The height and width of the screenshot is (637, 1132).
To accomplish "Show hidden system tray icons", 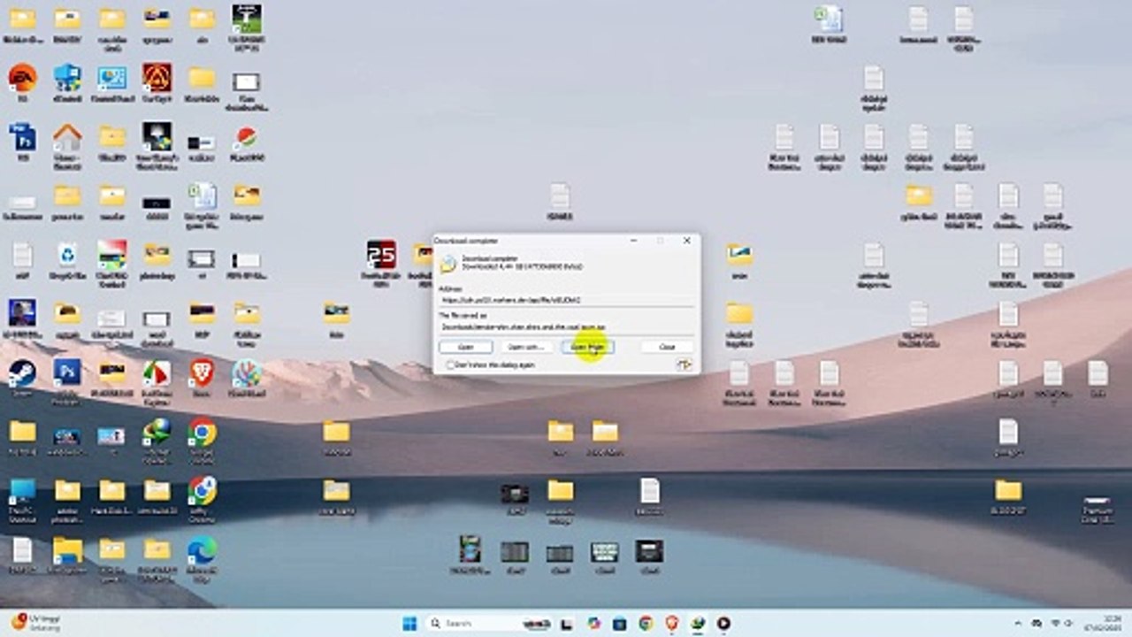I will [x=1018, y=623].
